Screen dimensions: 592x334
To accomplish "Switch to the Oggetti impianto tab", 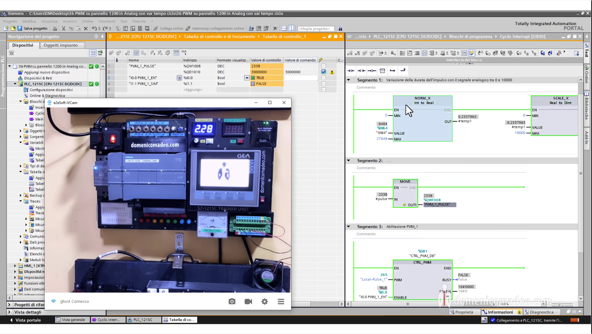I will tap(61, 45).
